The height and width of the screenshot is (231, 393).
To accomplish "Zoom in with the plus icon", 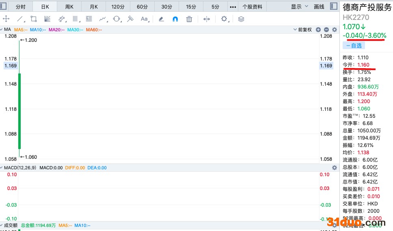I will [x=318, y=30].
